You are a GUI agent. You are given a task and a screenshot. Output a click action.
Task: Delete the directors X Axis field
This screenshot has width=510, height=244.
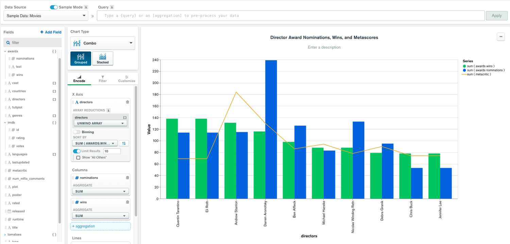click(x=128, y=102)
